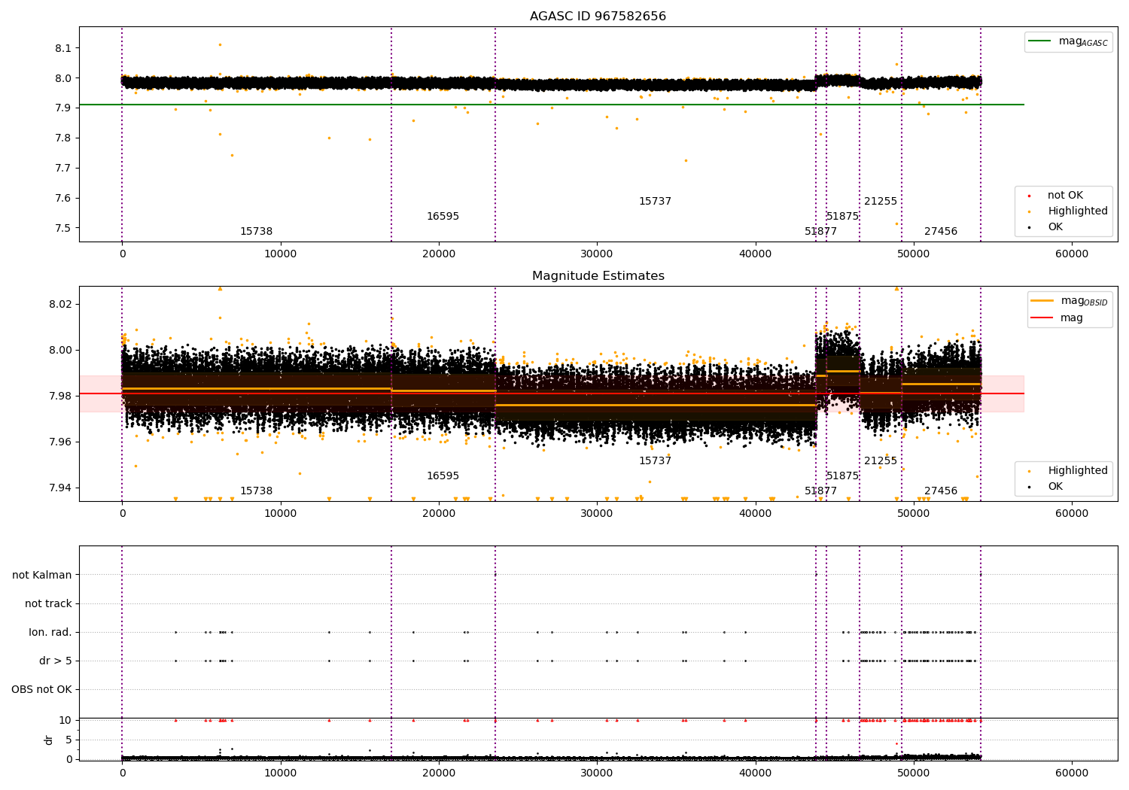The height and width of the screenshot is (790, 1129).
Task: Click obsid label 21255 in the top plot
Action: click(881, 202)
